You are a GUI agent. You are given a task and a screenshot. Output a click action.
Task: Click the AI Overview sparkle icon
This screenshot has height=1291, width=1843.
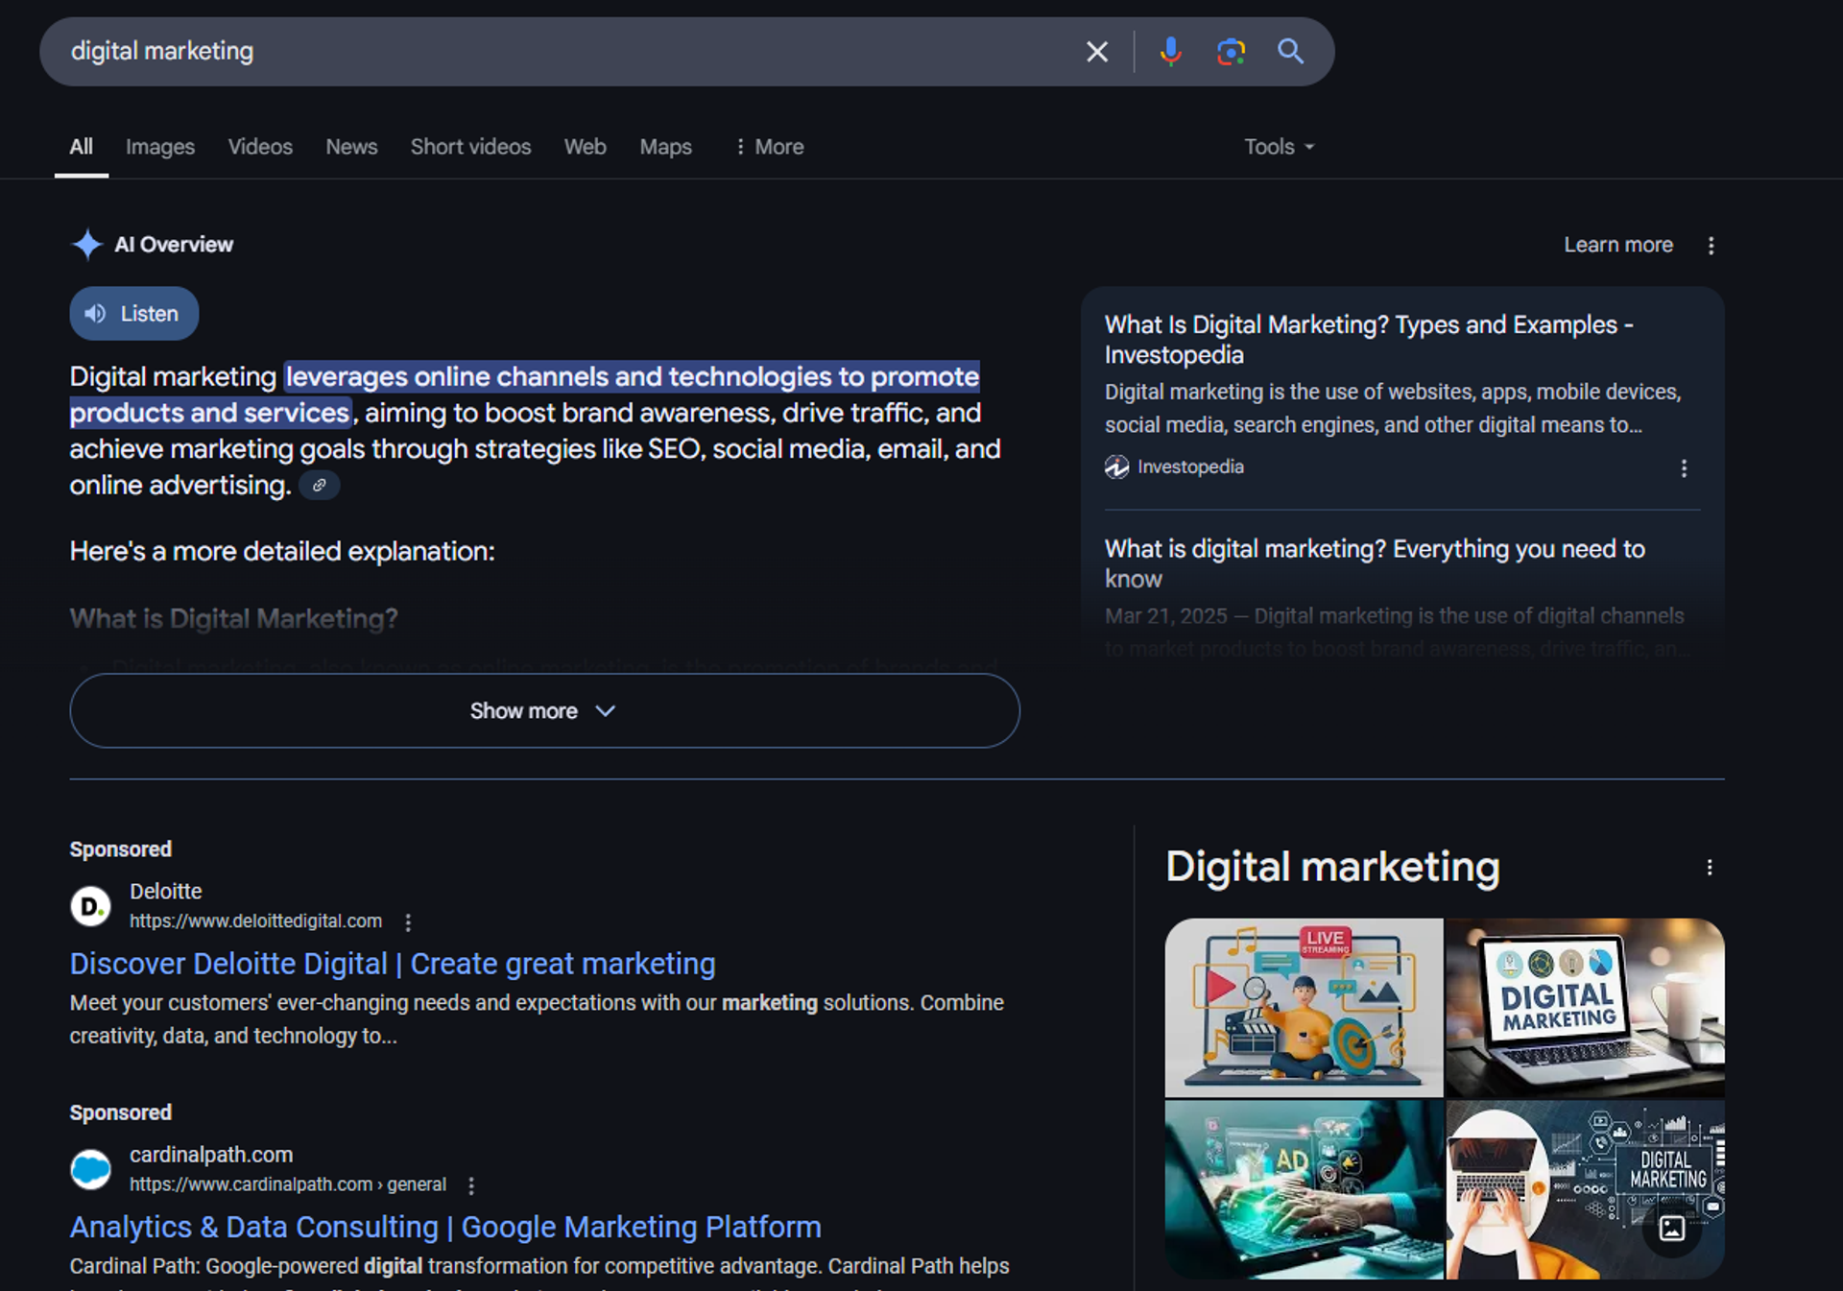point(87,245)
